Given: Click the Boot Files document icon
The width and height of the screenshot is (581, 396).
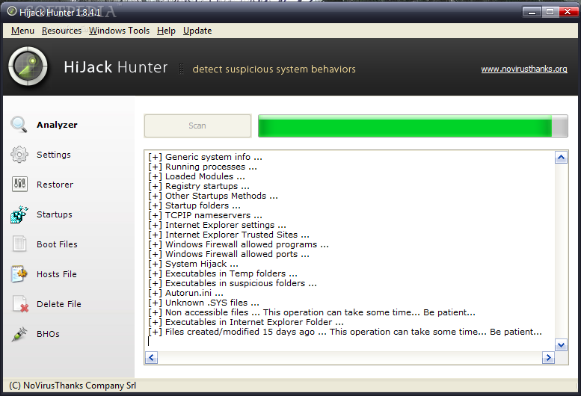Looking at the screenshot, I should point(19,244).
